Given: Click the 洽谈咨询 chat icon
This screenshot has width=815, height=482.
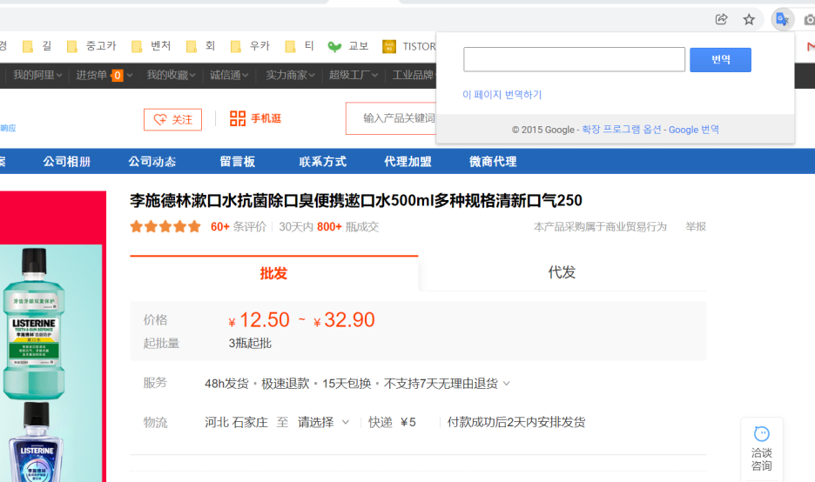Looking at the screenshot, I should click(x=762, y=433).
